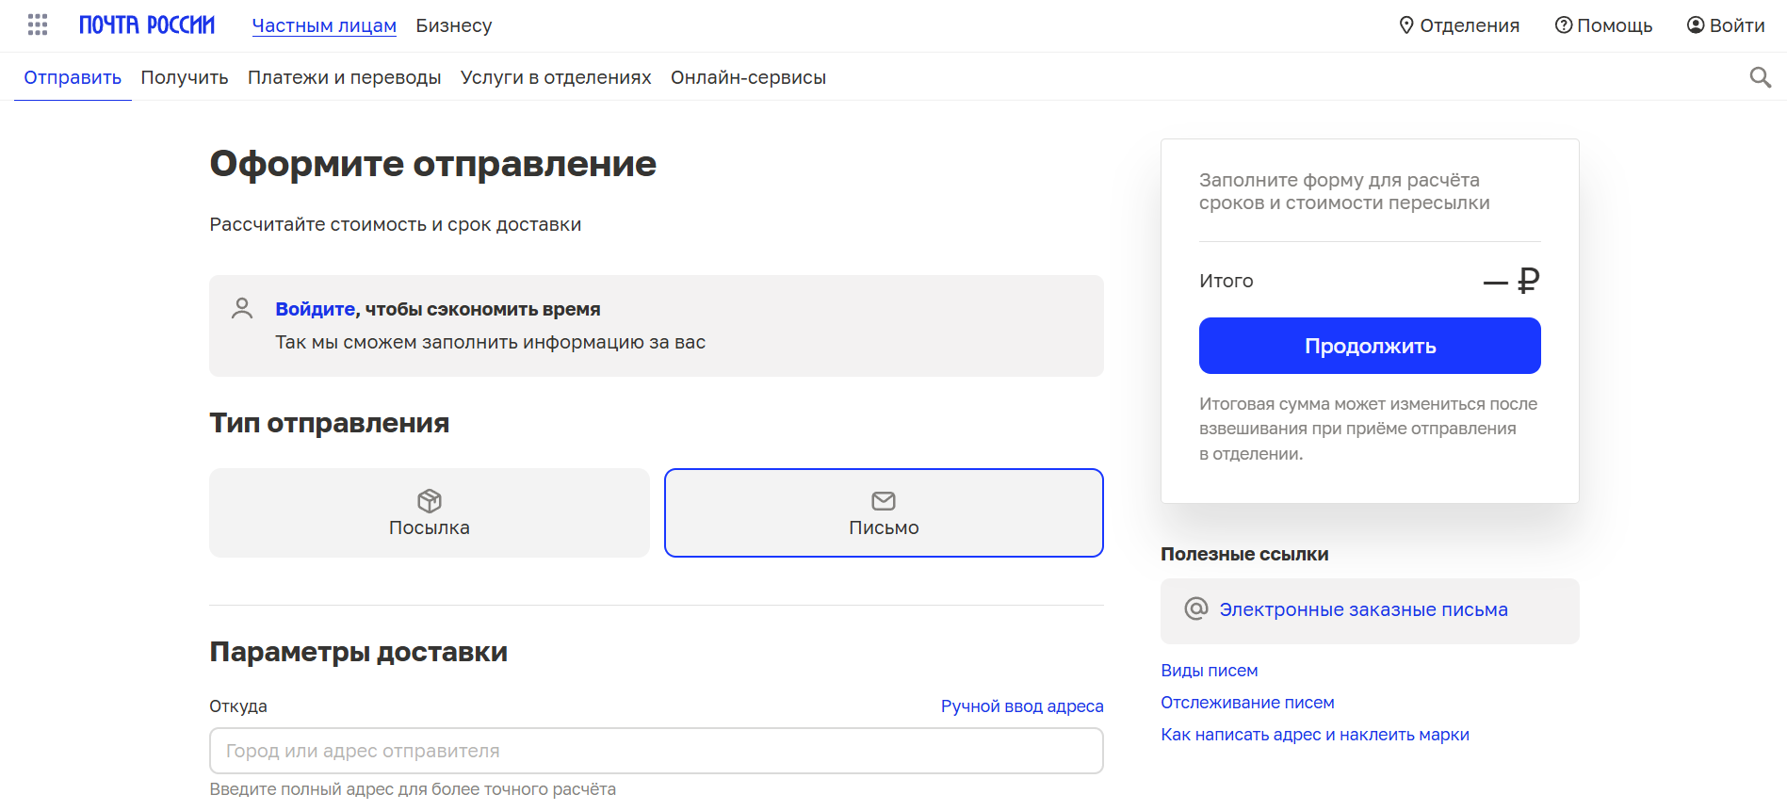The height and width of the screenshot is (811, 1787).
Task: Click the envelope icon for Письмо
Action: coord(884,500)
